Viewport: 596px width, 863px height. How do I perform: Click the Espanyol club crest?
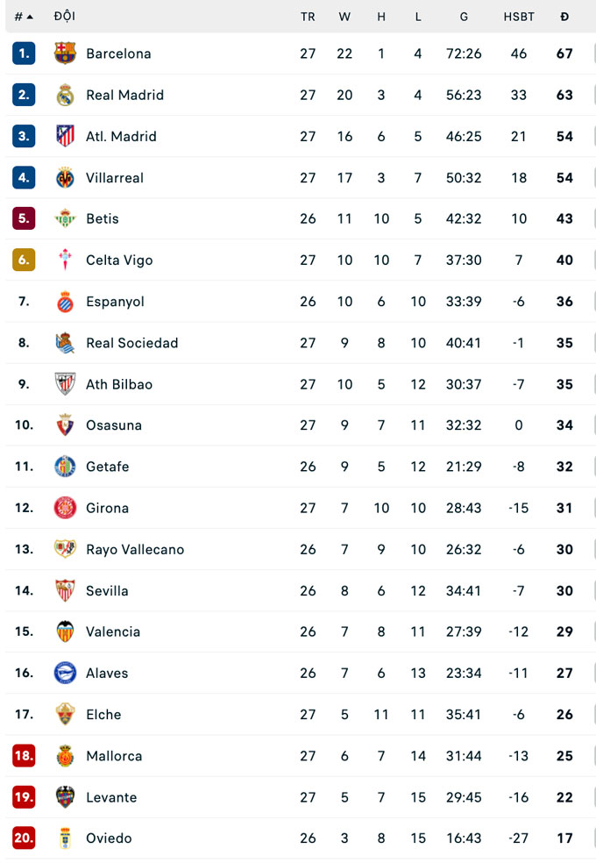65,302
